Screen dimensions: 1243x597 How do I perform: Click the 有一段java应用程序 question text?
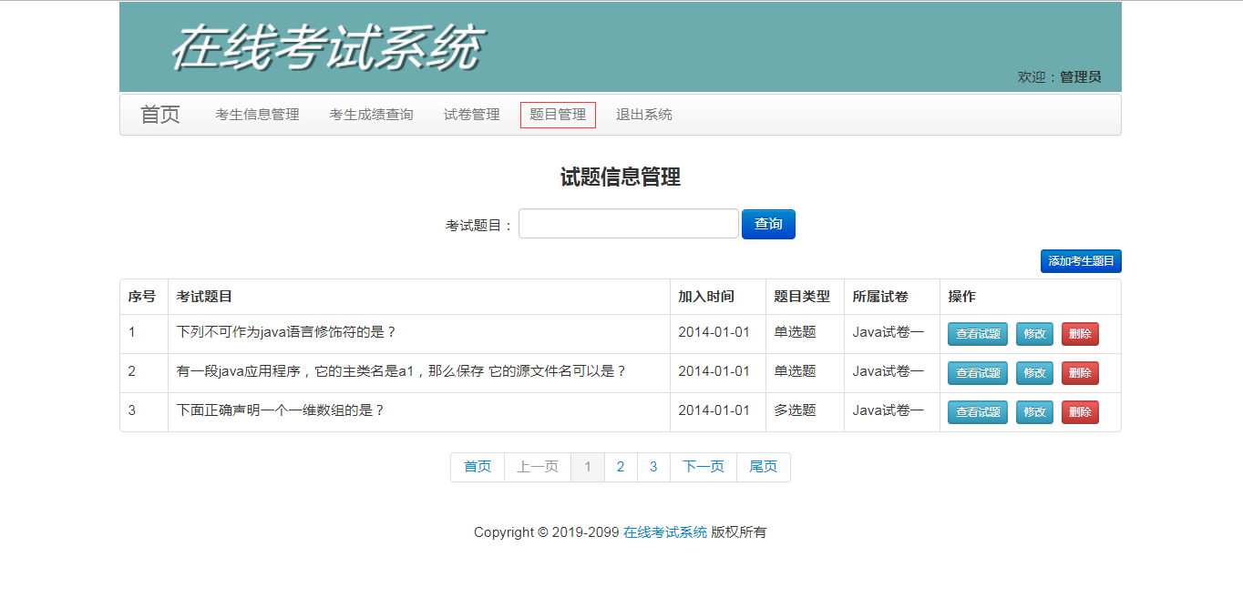click(x=402, y=371)
